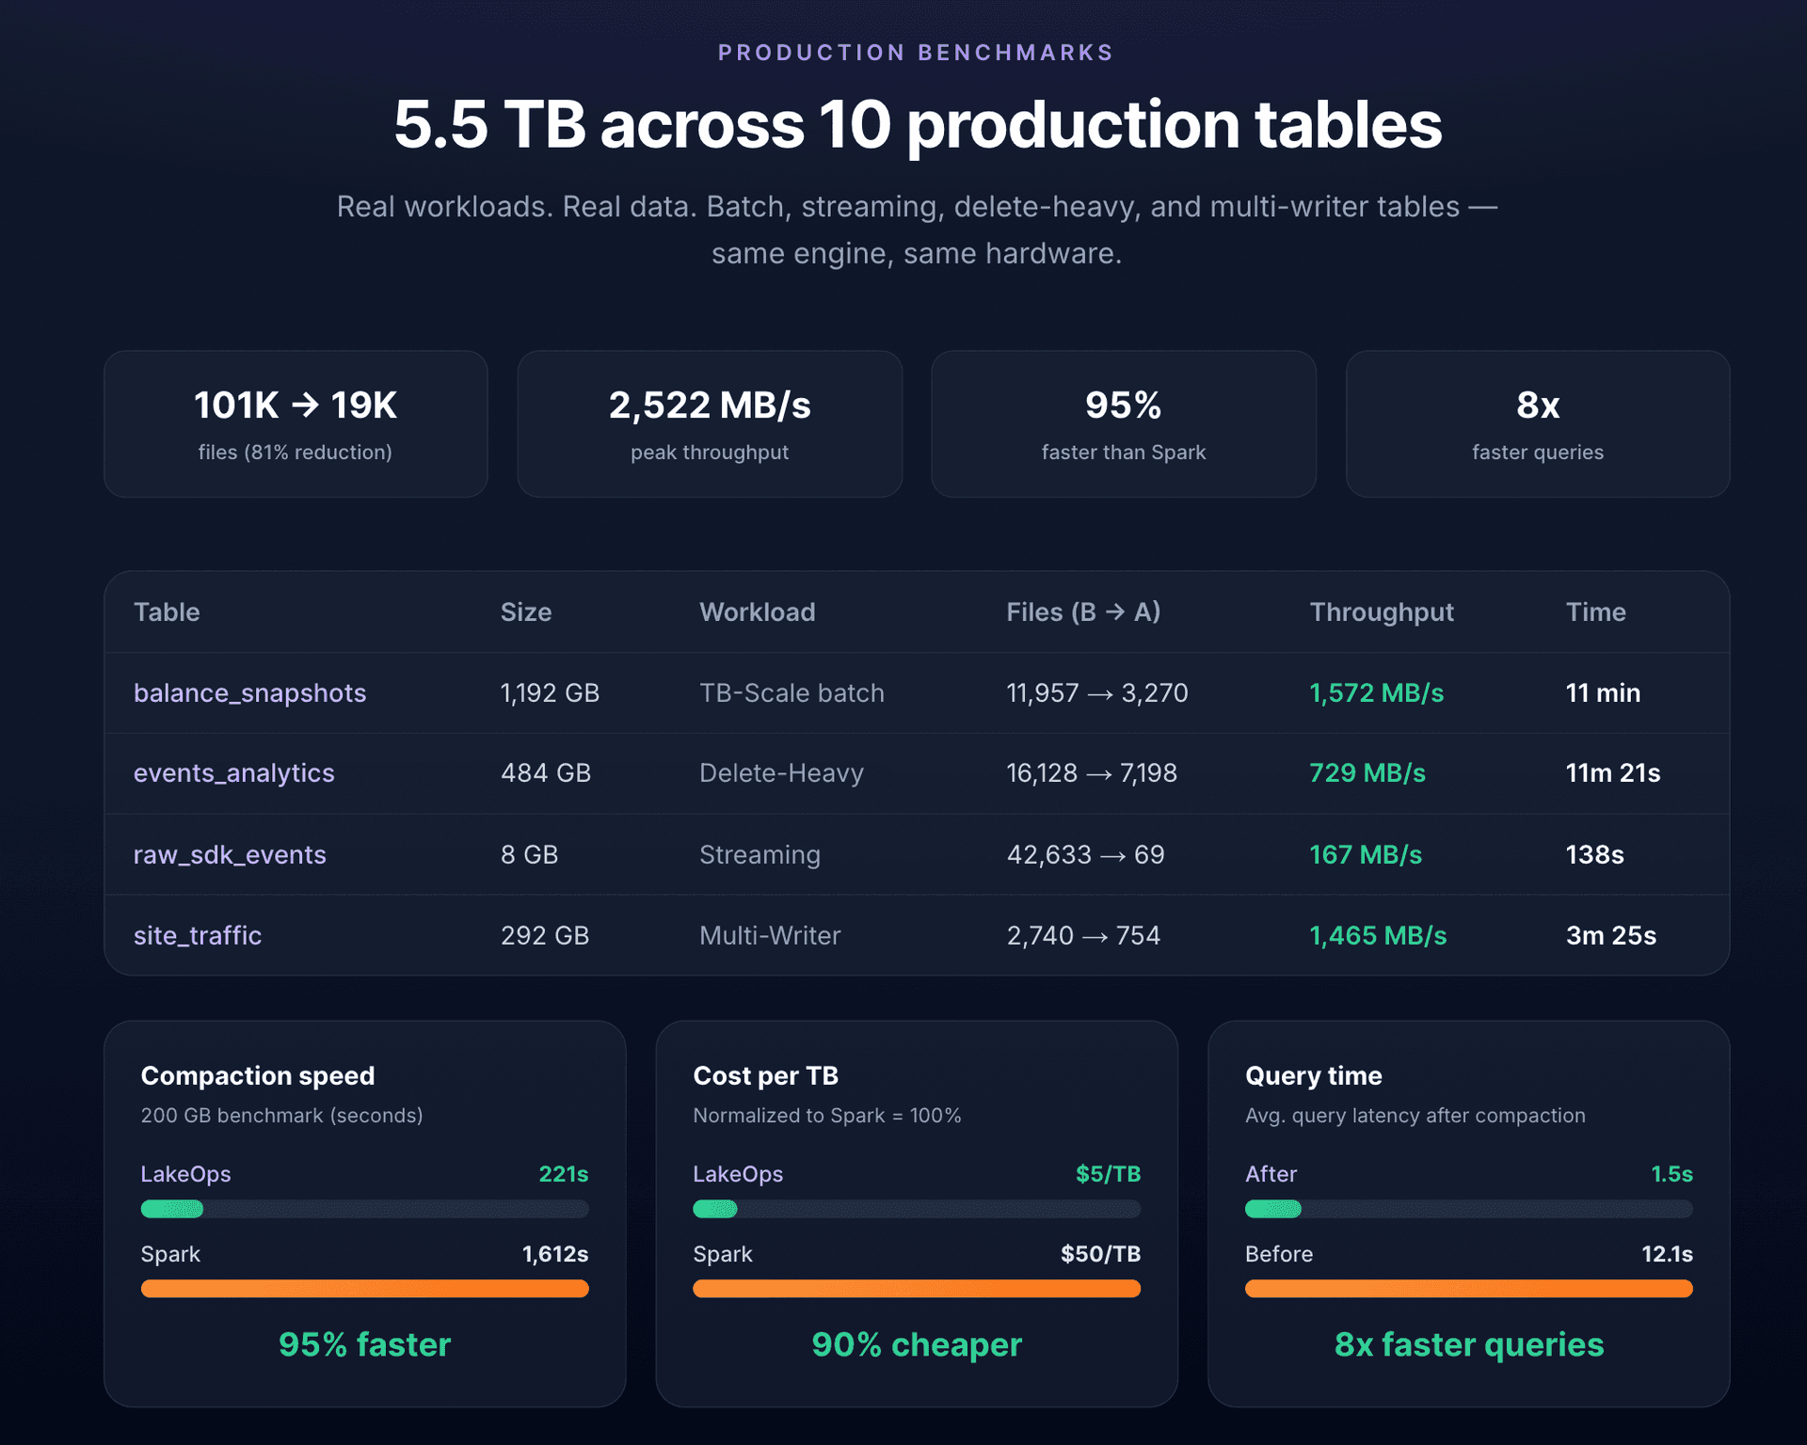Click the '2,740 → 754' files cell
Image resolution: width=1807 pixels, height=1445 pixels.
pos(1083,935)
